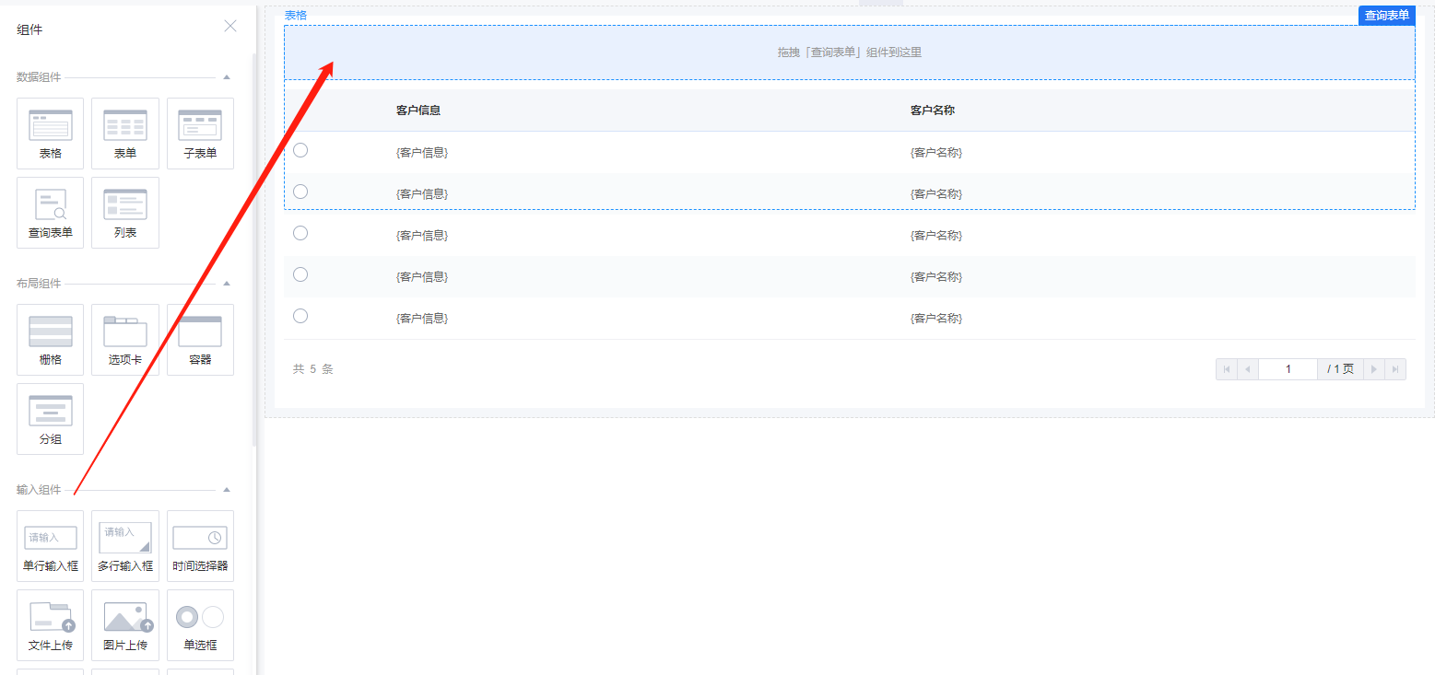This screenshot has width=1435, height=675.
Task: Click the 客户名称 column header
Action: click(933, 111)
